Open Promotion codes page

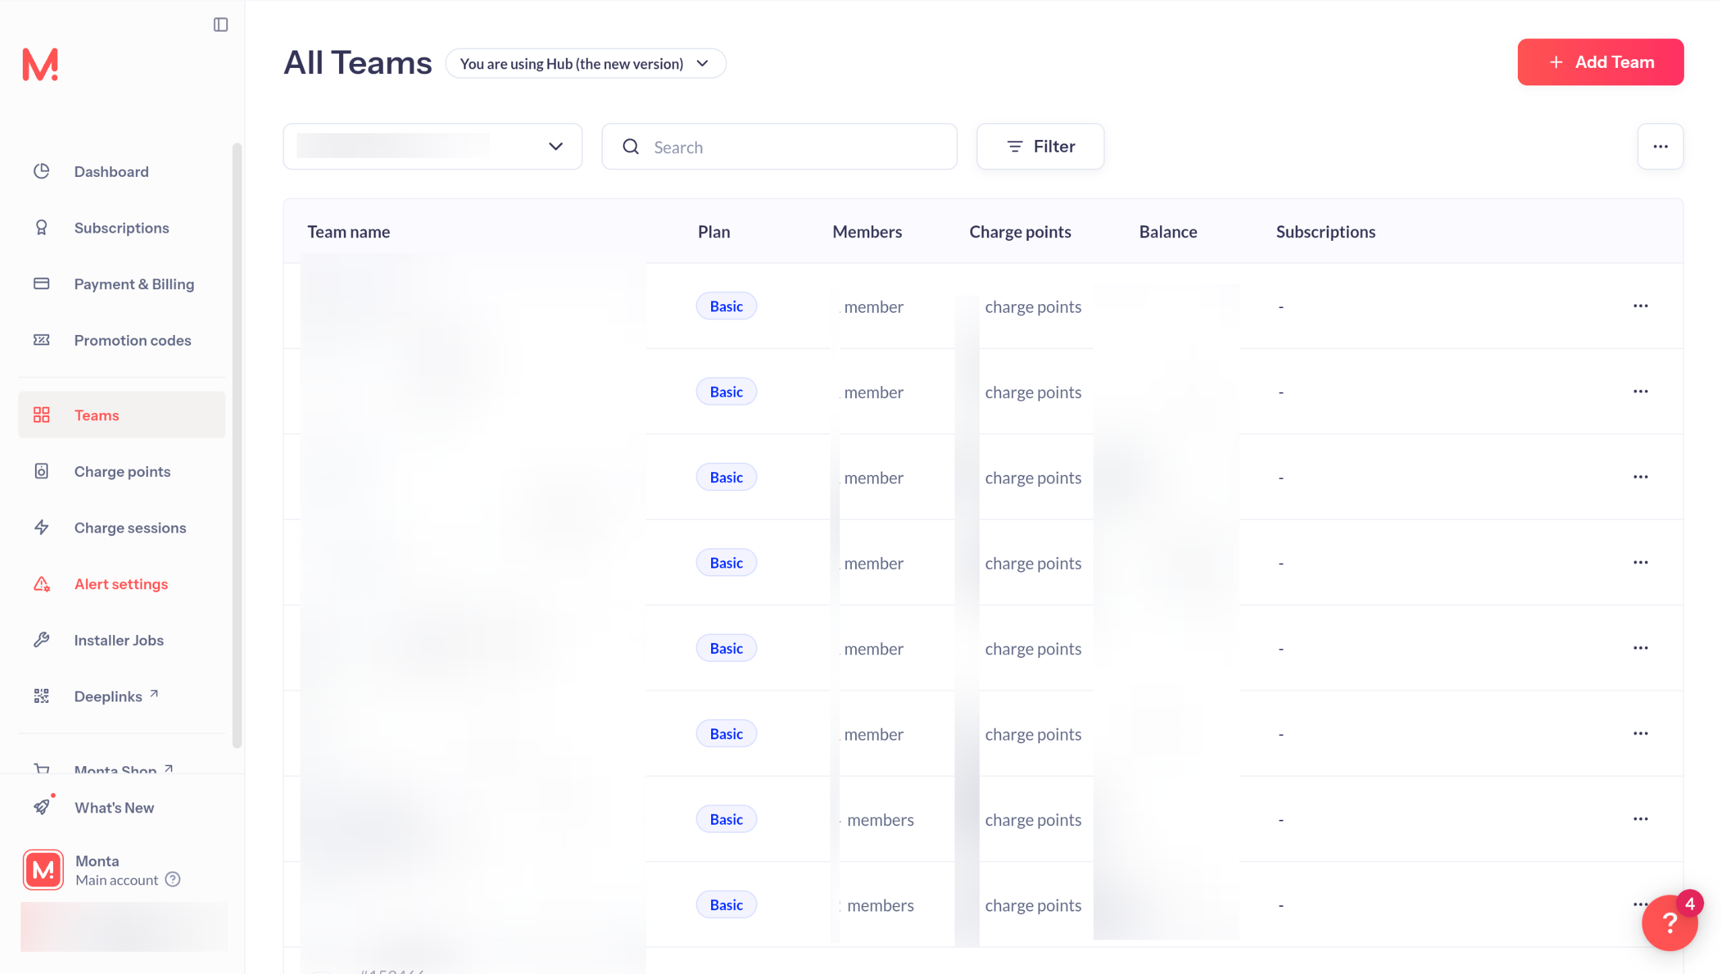click(x=132, y=340)
